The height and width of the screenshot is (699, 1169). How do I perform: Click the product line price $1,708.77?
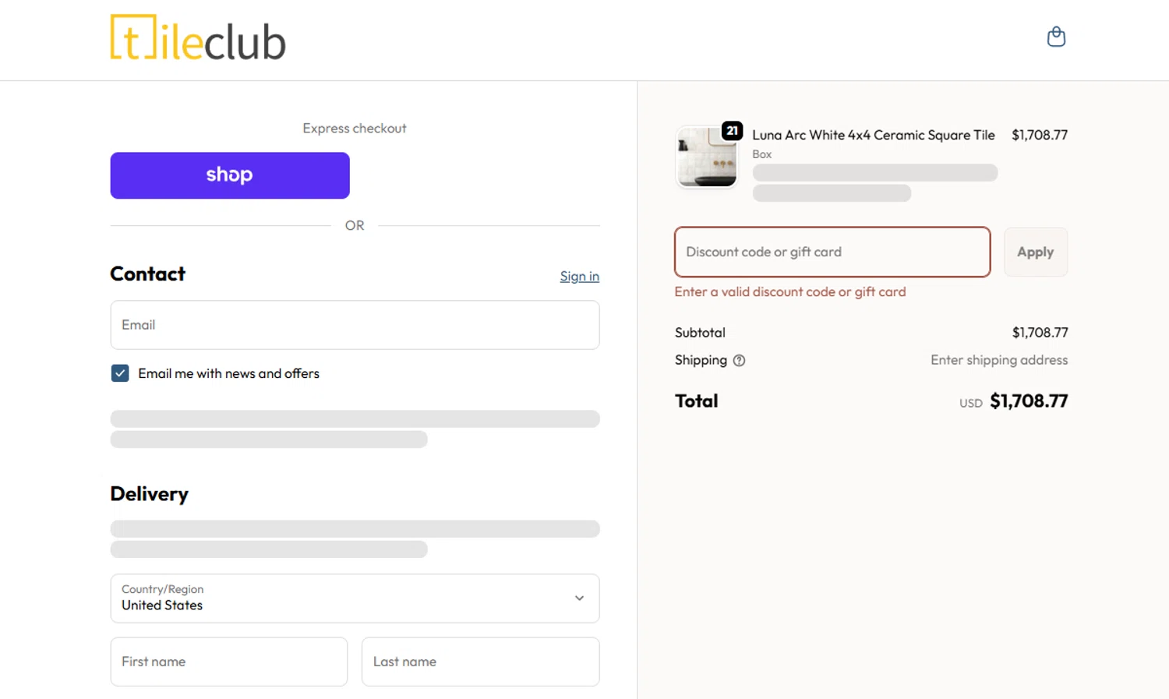pyautogui.click(x=1040, y=135)
